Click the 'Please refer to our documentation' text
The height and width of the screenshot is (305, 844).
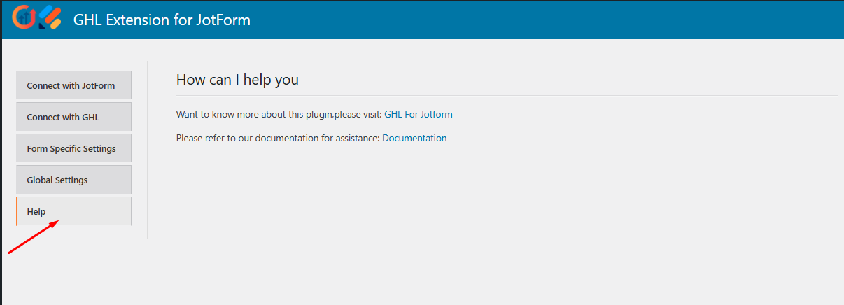tap(278, 138)
